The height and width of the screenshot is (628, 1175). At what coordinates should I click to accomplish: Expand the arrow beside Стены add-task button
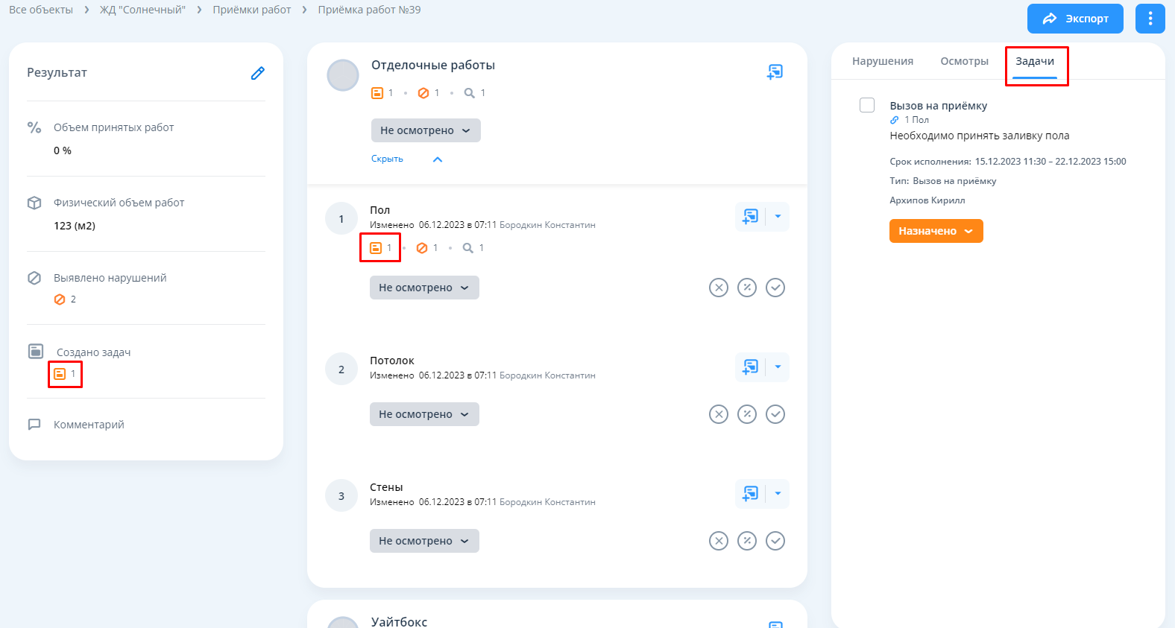tap(778, 493)
